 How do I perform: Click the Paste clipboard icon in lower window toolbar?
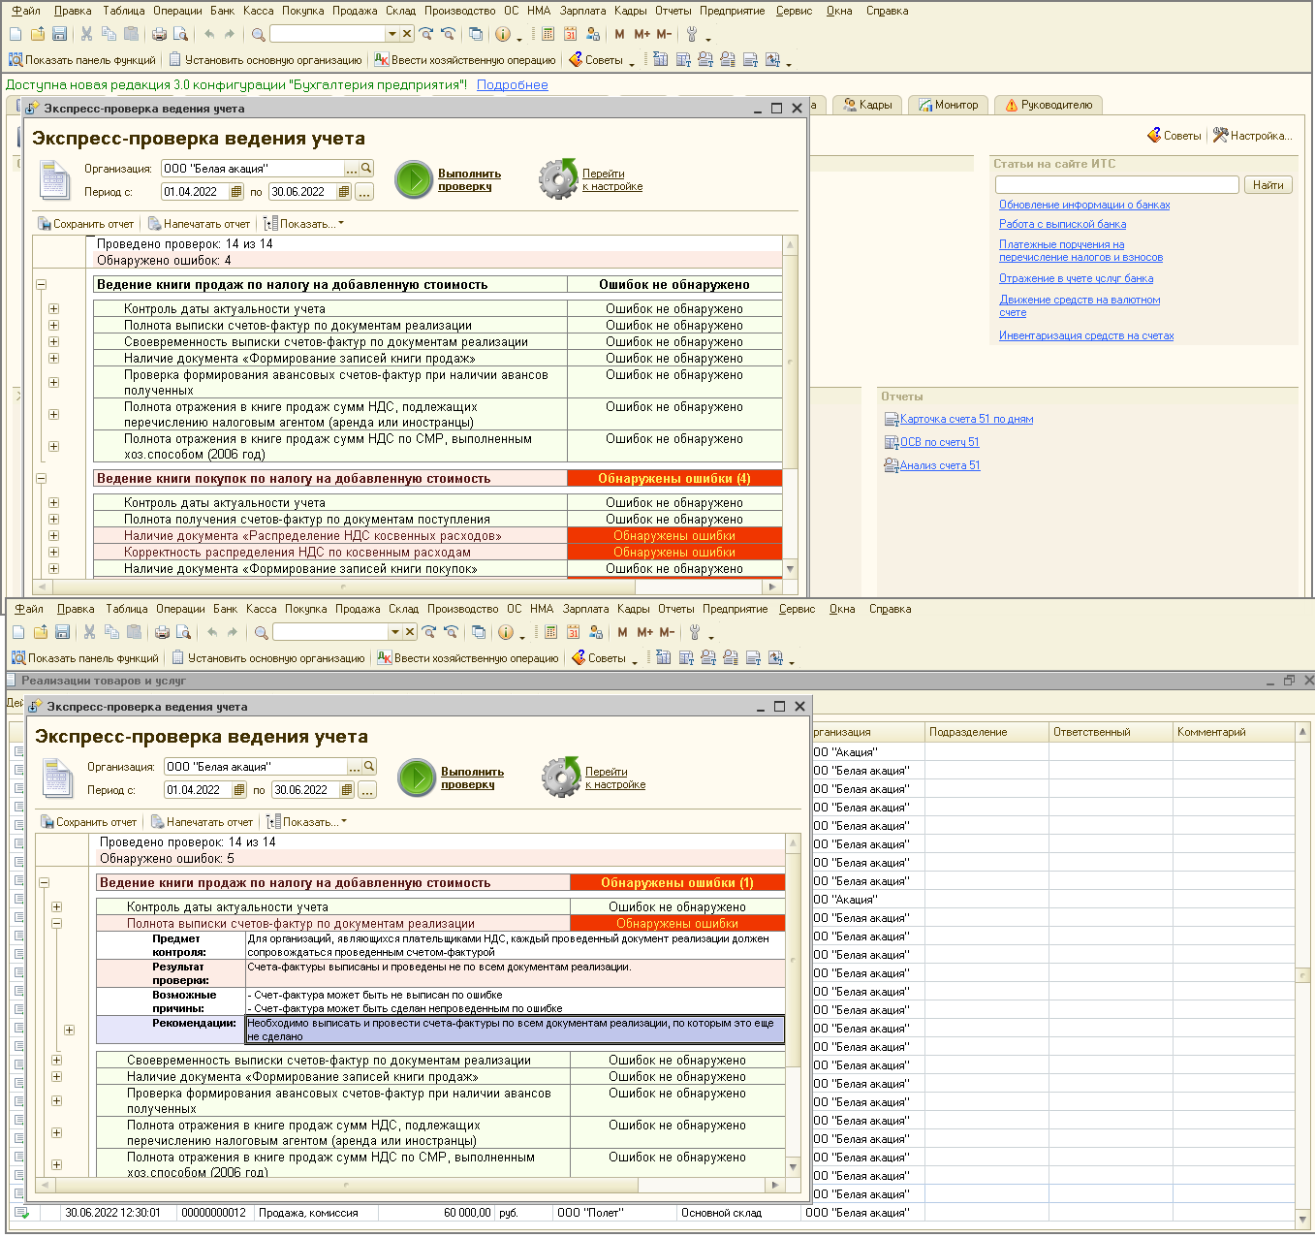[x=134, y=632]
